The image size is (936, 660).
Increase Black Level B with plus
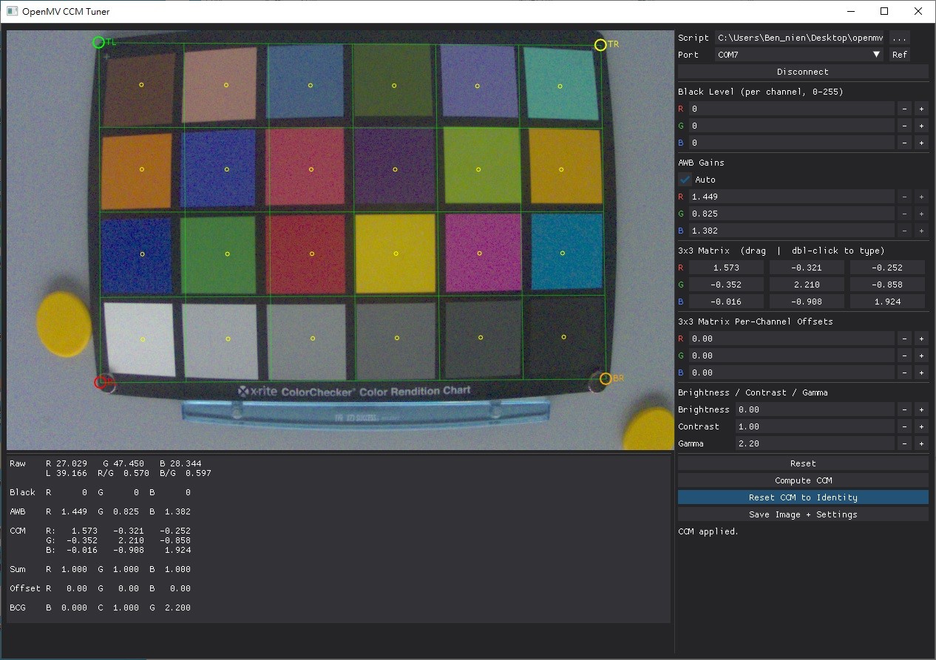[x=921, y=143]
